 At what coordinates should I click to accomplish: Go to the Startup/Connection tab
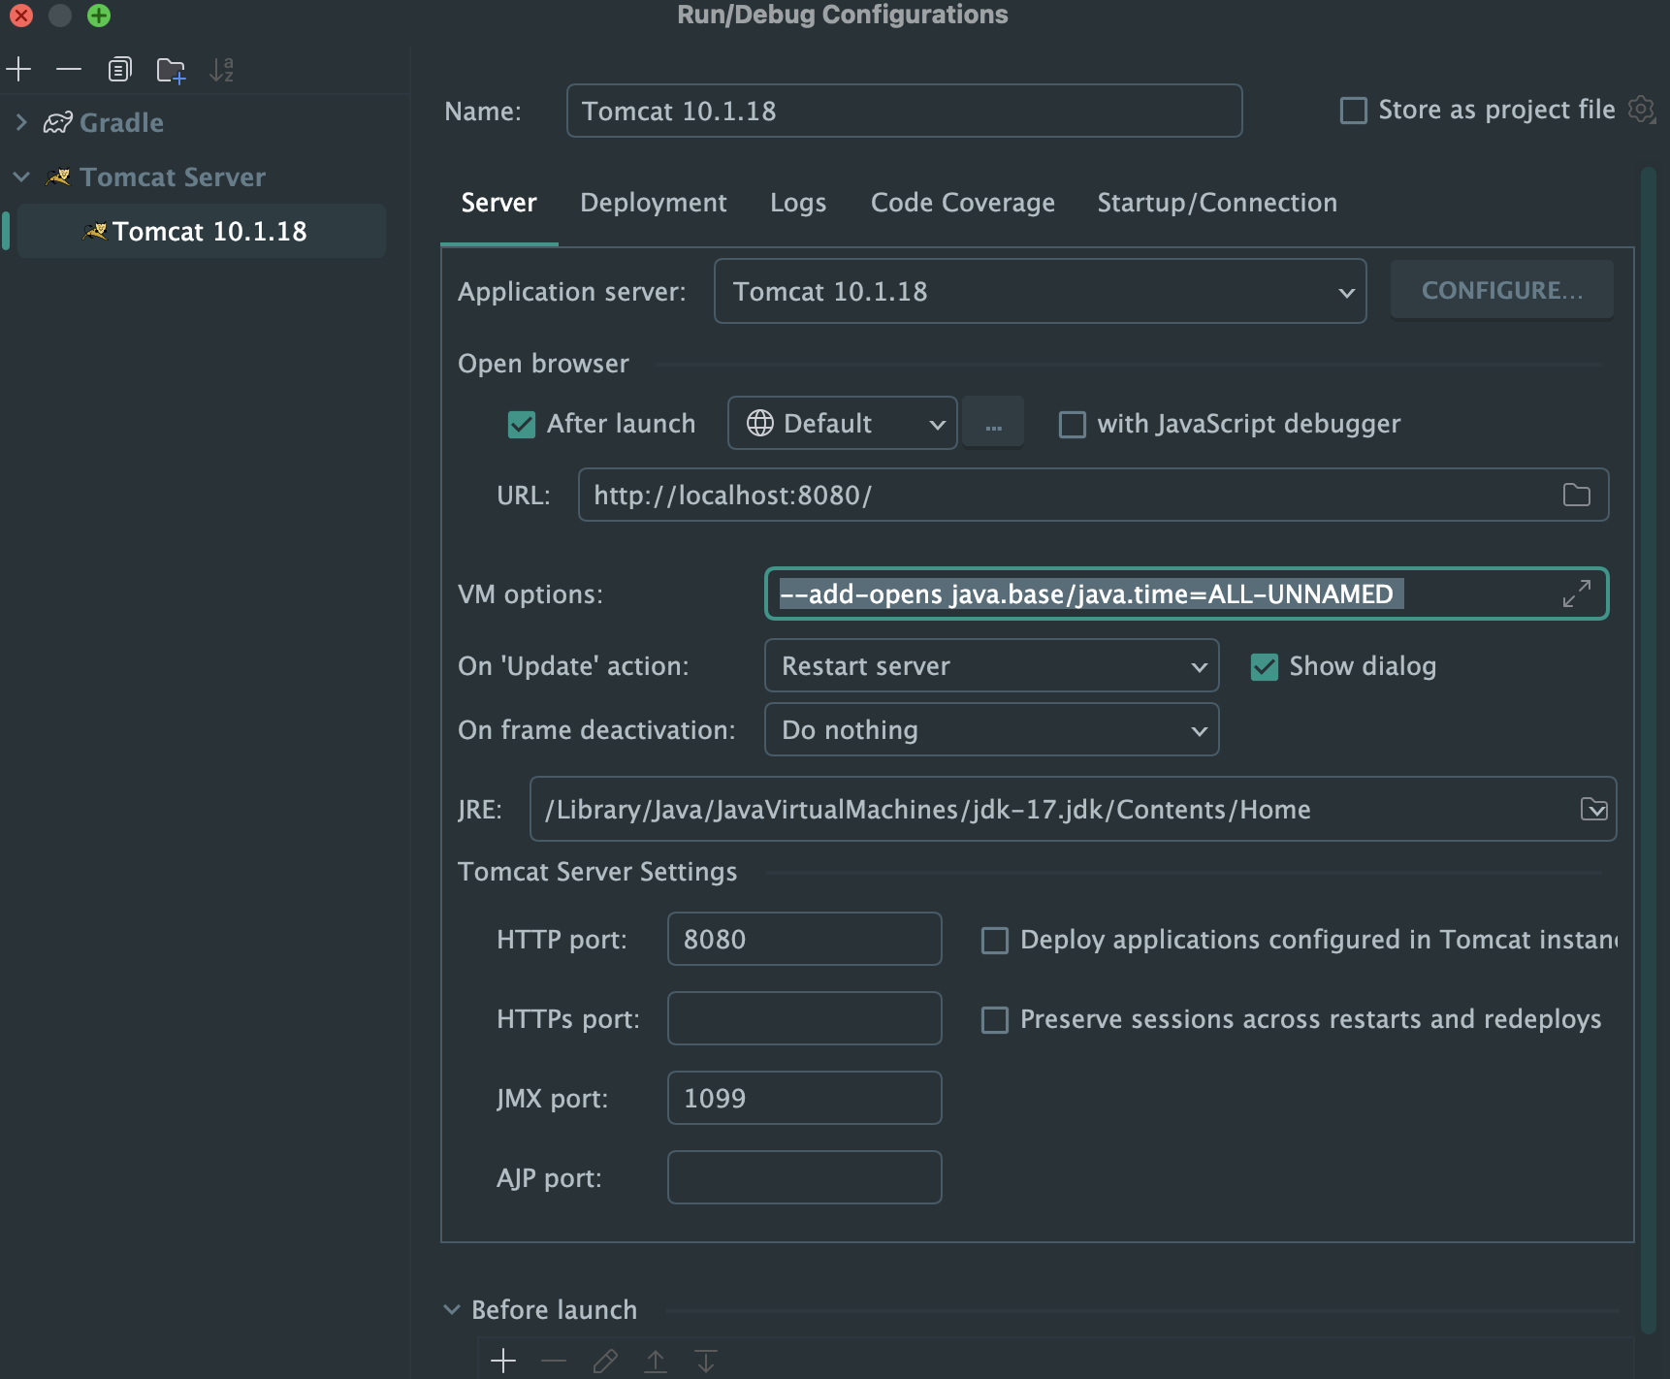tap(1217, 203)
